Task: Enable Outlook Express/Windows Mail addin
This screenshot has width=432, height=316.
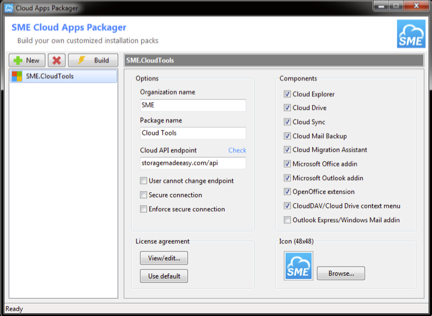Action: coord(287,220)
